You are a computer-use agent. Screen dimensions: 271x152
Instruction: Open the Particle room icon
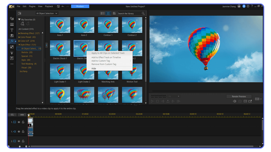click(12, 52)
